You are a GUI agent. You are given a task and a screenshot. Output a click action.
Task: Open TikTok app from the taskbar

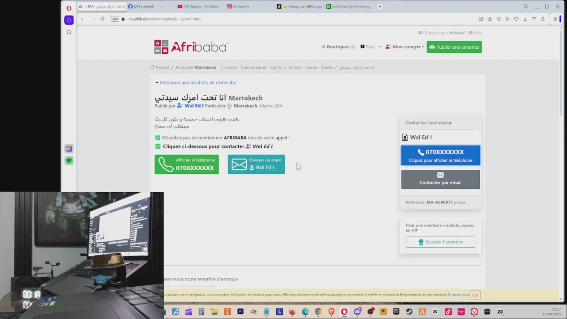pos(448,312)
